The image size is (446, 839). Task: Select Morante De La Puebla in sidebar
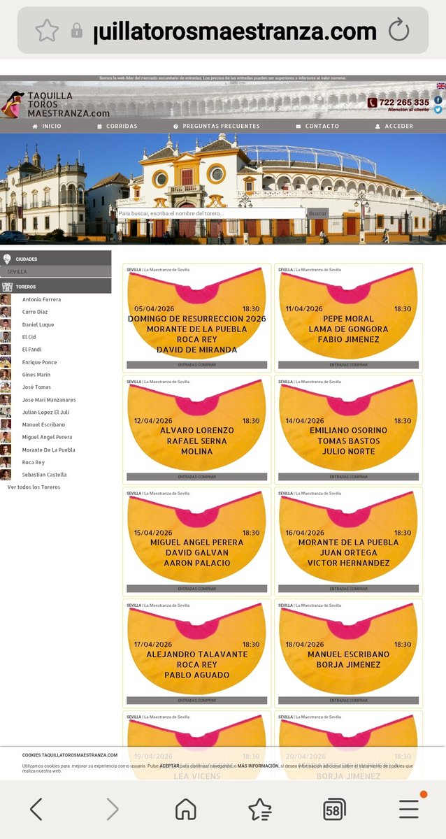pos(48,450)
